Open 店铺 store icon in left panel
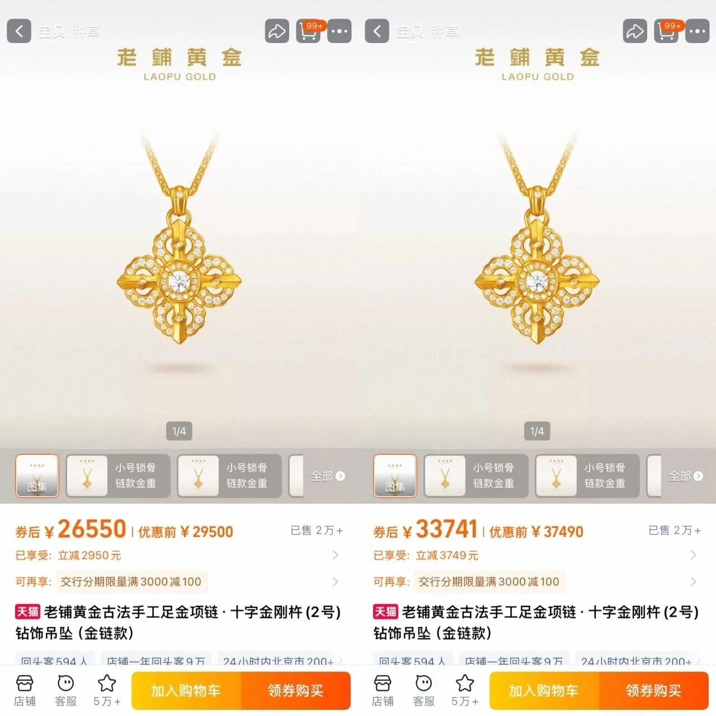716x716 pixels. (25, 691)
